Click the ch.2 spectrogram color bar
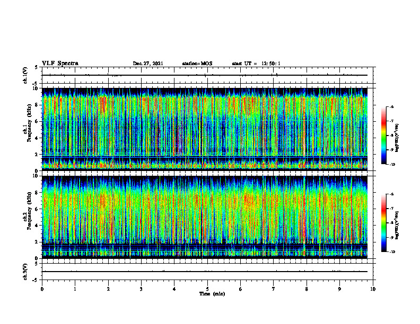Screen dimensions: 420x324 point(383,223)
